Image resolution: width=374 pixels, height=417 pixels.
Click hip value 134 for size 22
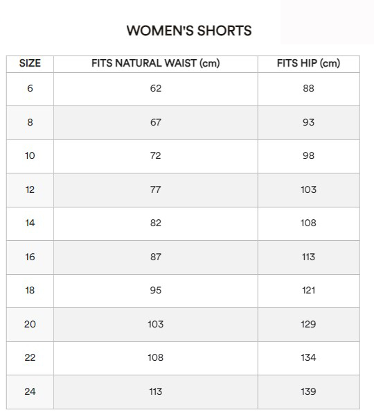click(308, 357)
